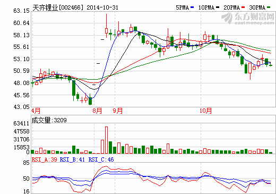The width and height of the screenshot is (276, 194).
Task: Select the 10PMA legend label
Action: click(x=206, y=7)
